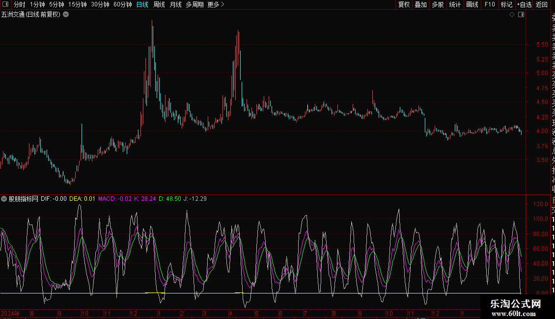
Task: Click the 标记 mark button
Action: 506,4
